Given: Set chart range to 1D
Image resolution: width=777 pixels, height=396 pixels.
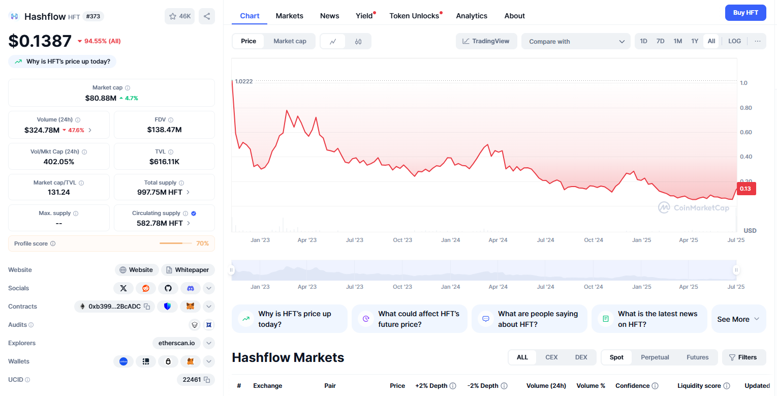Looking at the screenshot, I should 643,41.
